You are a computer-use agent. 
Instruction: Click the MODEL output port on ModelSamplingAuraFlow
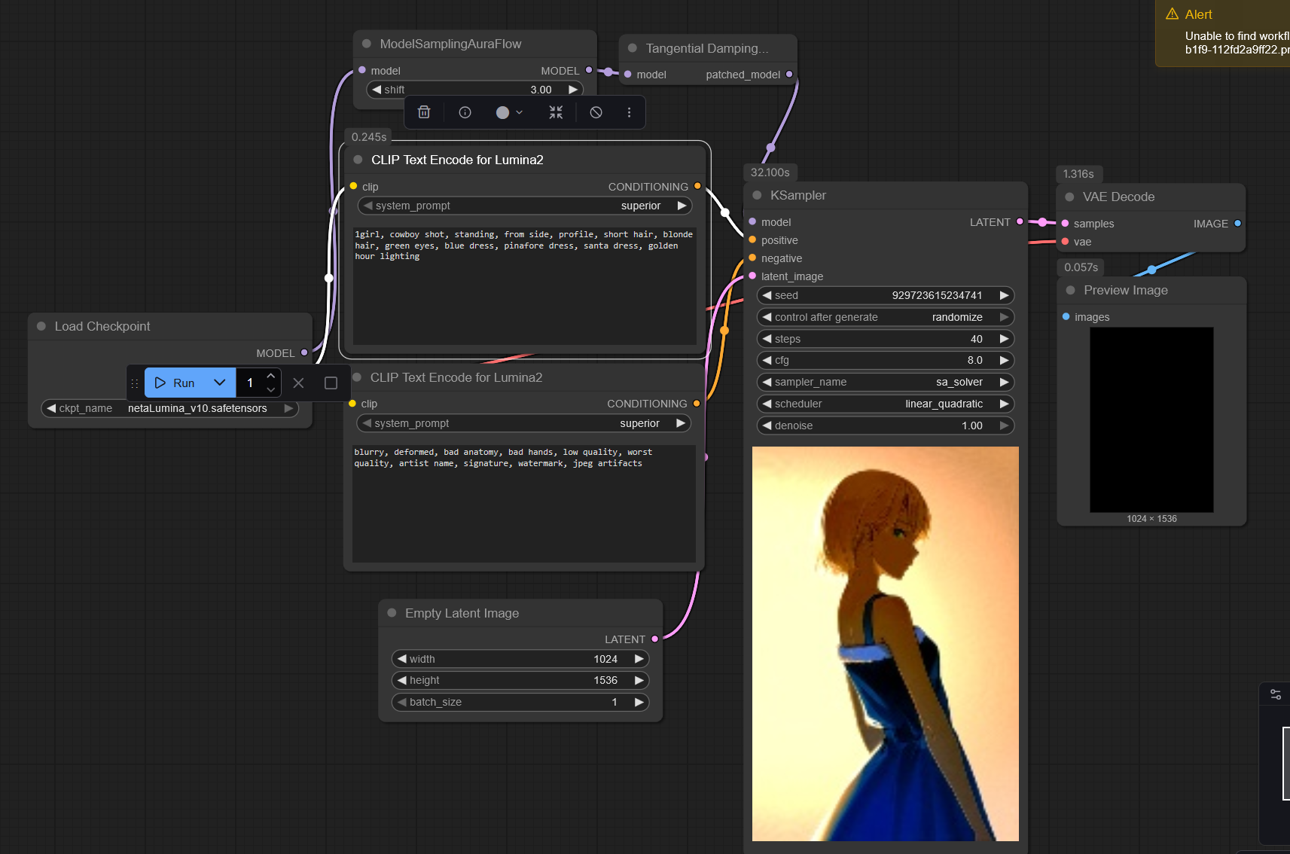pyautogui.click(x=589, y=70)
